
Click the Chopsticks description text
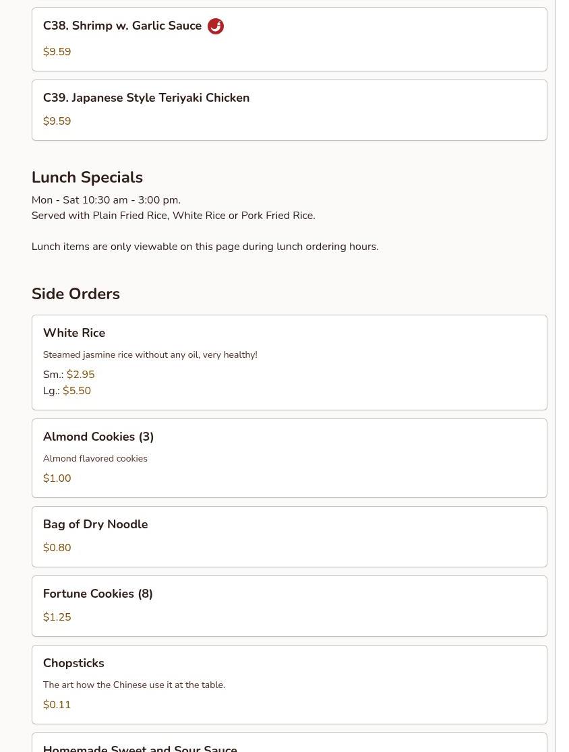click(x=133, y=685)
